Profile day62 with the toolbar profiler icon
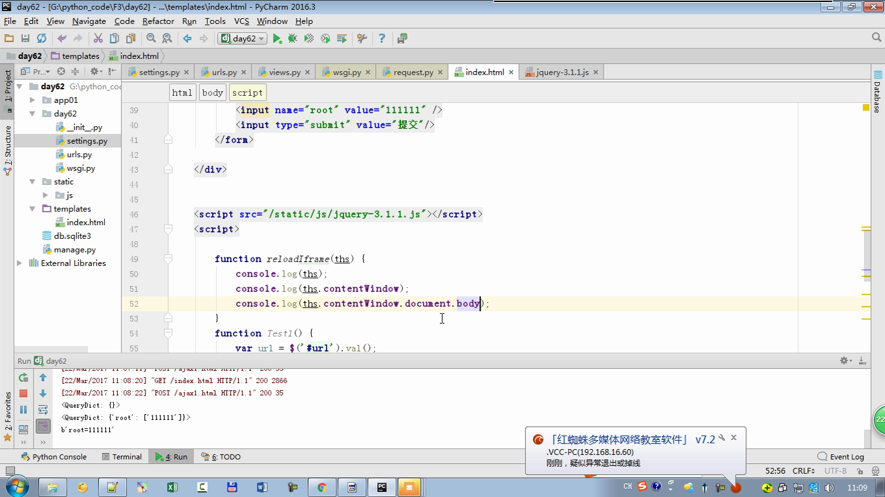This screenshot has height=497, width=885. 325,39
